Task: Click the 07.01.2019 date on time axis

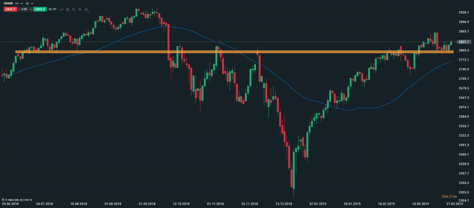Action: tap(318, 204)
